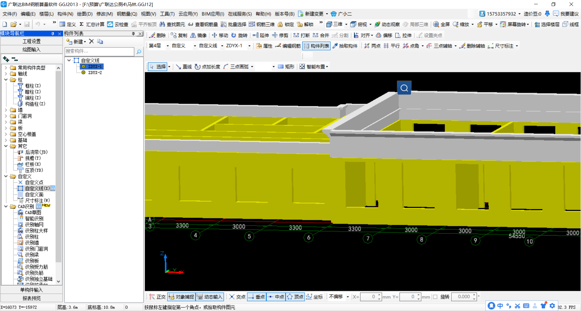This screenshot has width=581, height=311.
Task: Select the 偏移 offset tool
Action: 384,35
